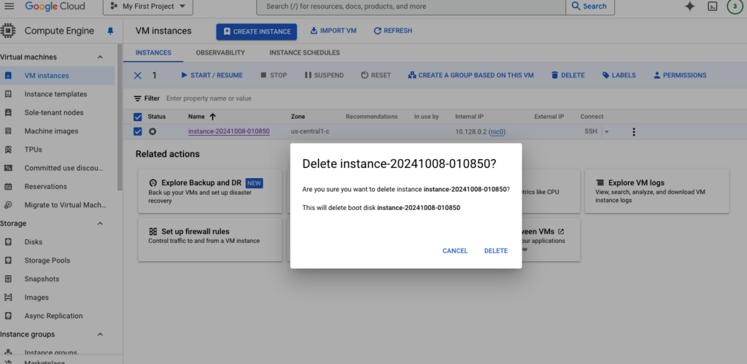This screenshot has height=364, width=747.
Task: Click the nic0 network interface link
Action: [x=498, y=131]
